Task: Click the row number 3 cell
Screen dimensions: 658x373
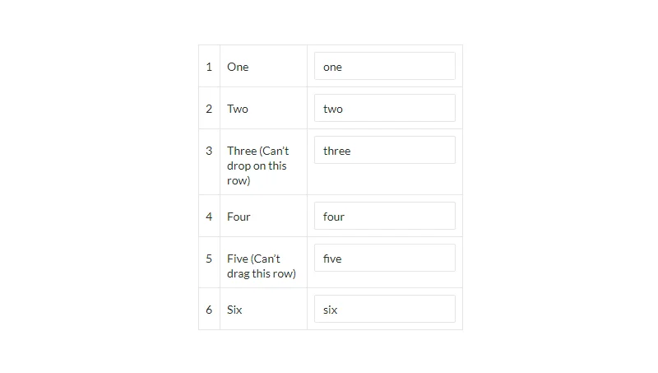Action: coord(209,151)
